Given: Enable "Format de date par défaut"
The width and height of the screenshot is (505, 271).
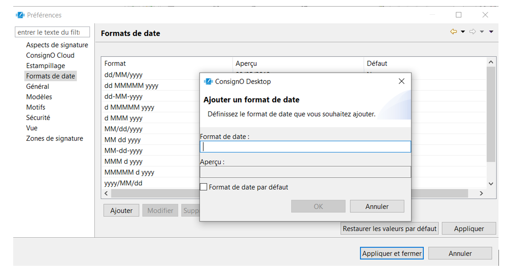Looking at the screenshot, I should coord(203,187).
